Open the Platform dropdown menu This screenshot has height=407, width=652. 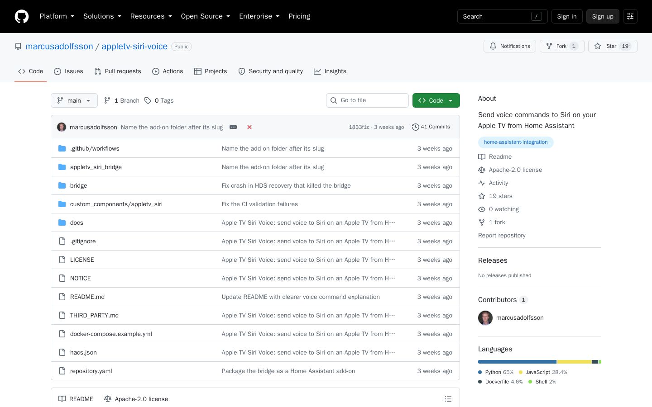tap(57, 16)
